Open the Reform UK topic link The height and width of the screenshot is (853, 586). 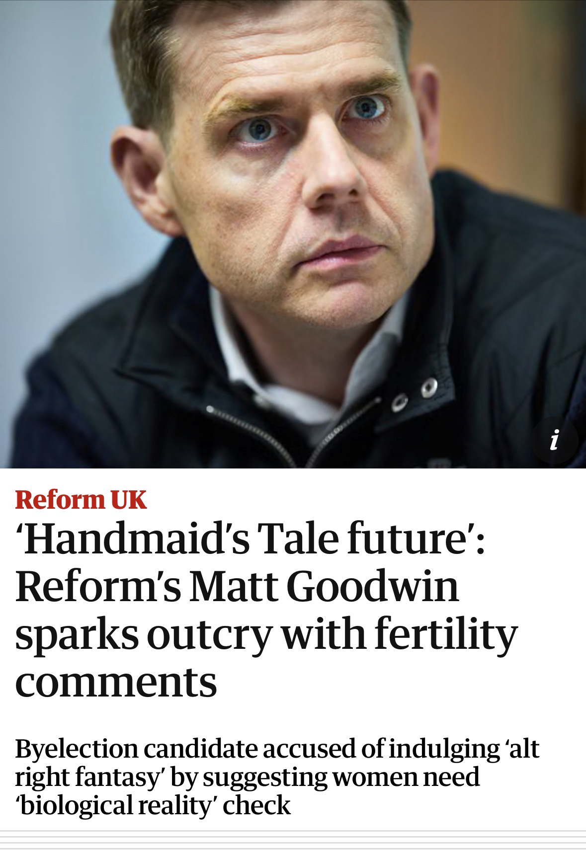coord(81,500)
